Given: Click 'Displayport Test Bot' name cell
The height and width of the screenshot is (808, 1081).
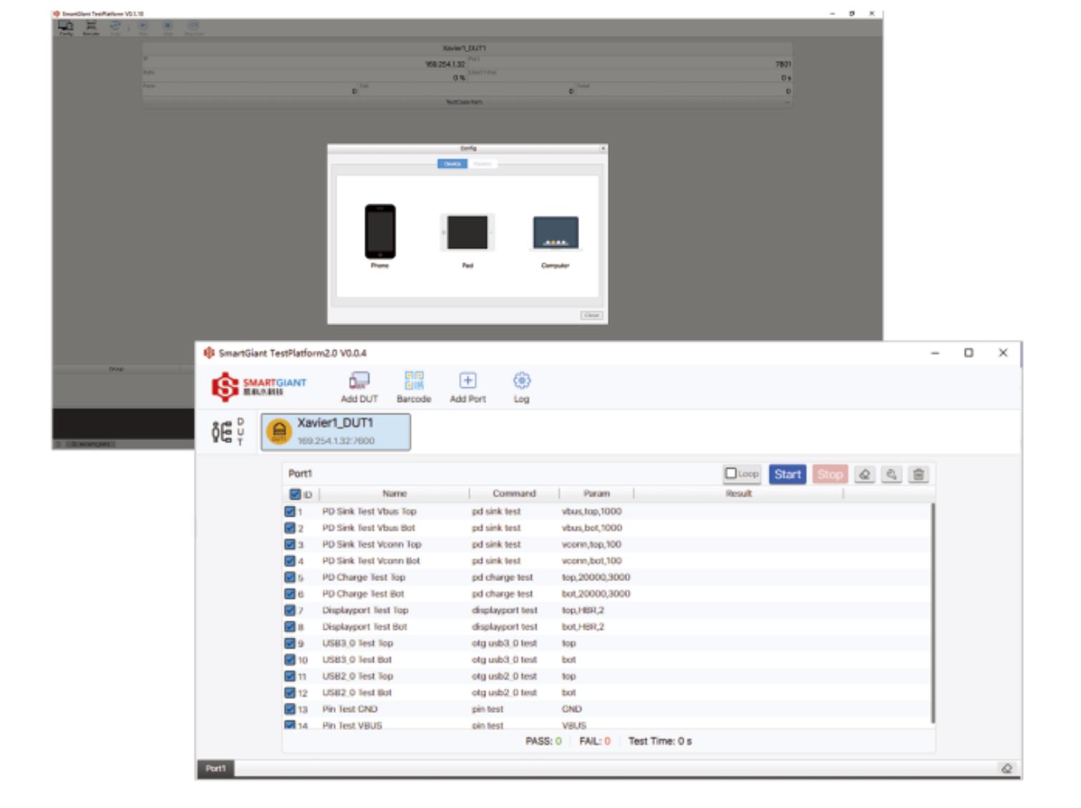Looking at the screenshot, I should tap(364, 627).
